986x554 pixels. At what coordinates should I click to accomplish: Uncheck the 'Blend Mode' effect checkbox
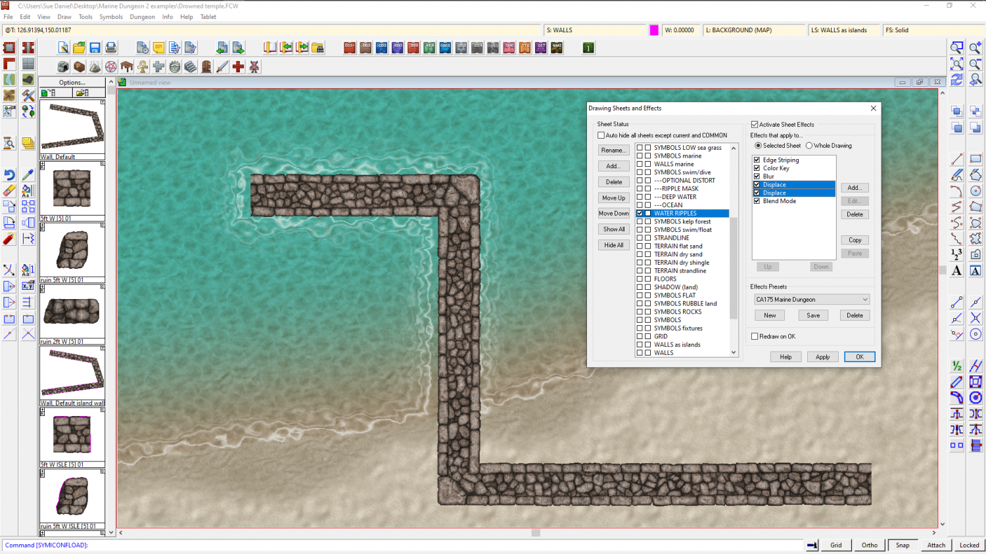tap(757, 201)
